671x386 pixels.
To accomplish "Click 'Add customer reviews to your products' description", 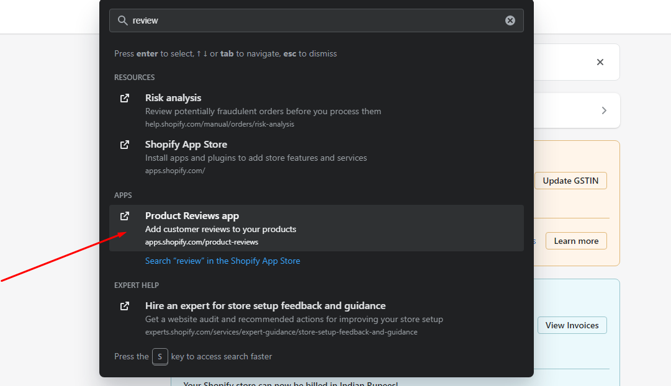I will [220, 230].
